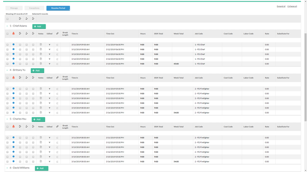Open notes icon for Charles Hsu 3/14/2019 segment

click(x=41, y=152)
